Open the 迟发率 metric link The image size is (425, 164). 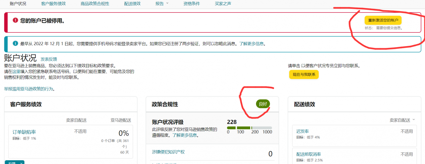[302, 132]
